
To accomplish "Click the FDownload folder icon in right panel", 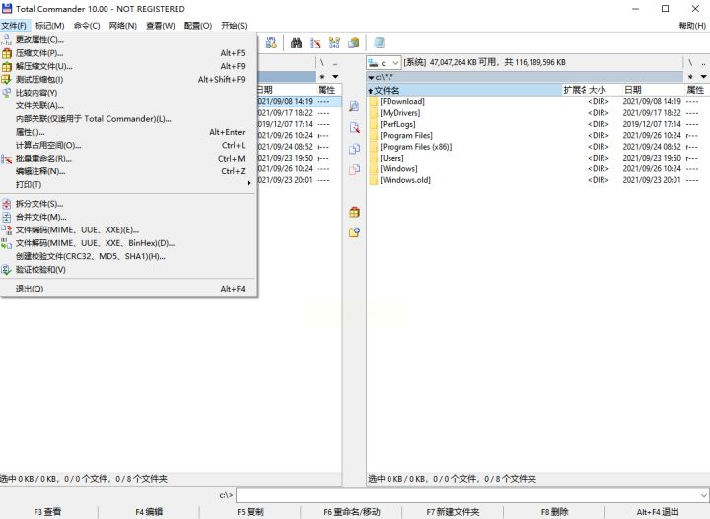I will [374, 101].
